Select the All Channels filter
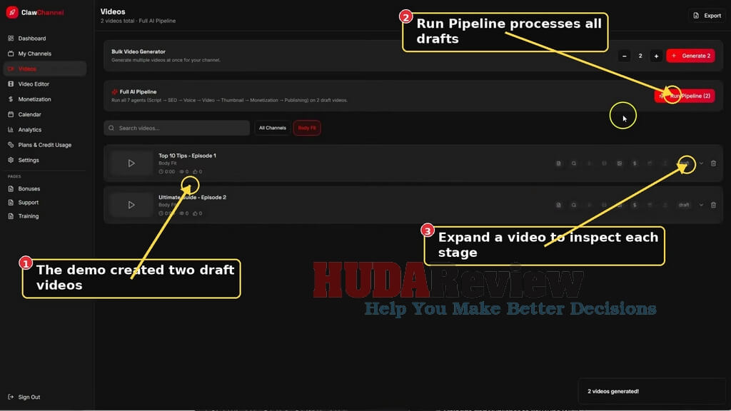 click(x=272, y=128)
